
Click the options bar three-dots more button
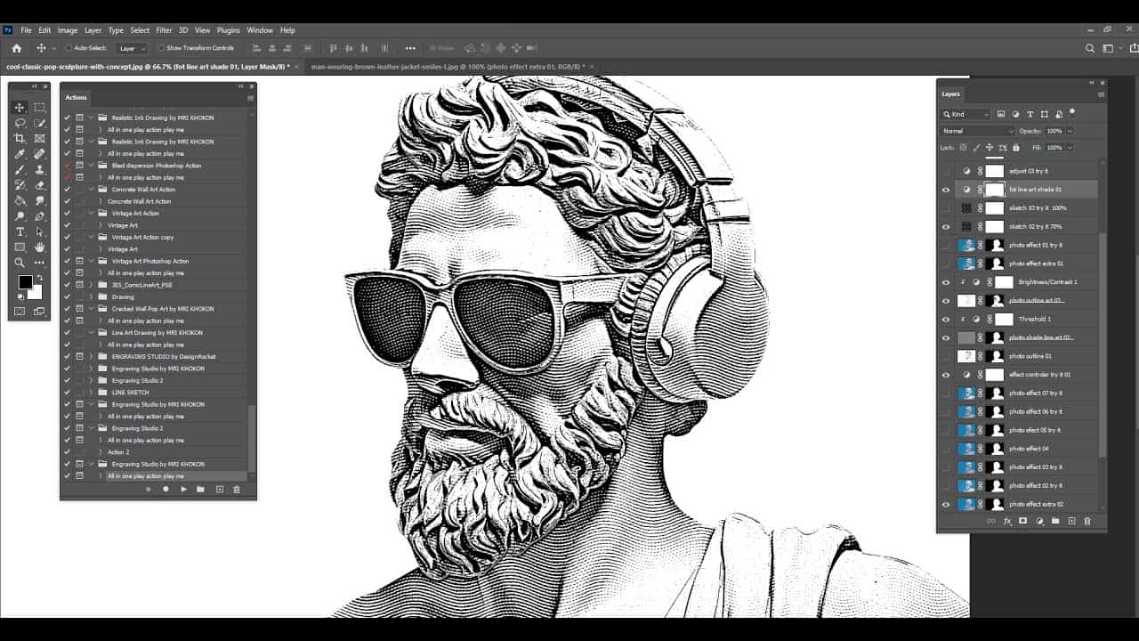410,48
